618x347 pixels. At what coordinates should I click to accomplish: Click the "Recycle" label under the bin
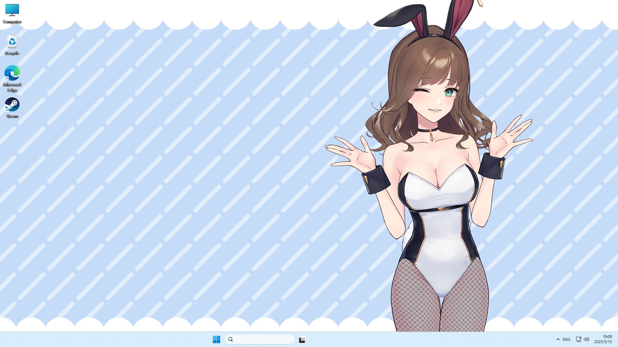12,53
